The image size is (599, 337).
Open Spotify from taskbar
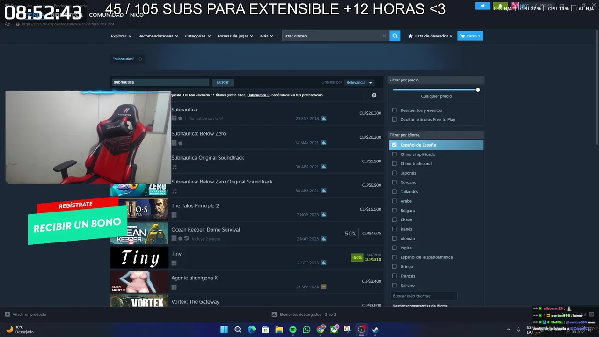(293, 330)
